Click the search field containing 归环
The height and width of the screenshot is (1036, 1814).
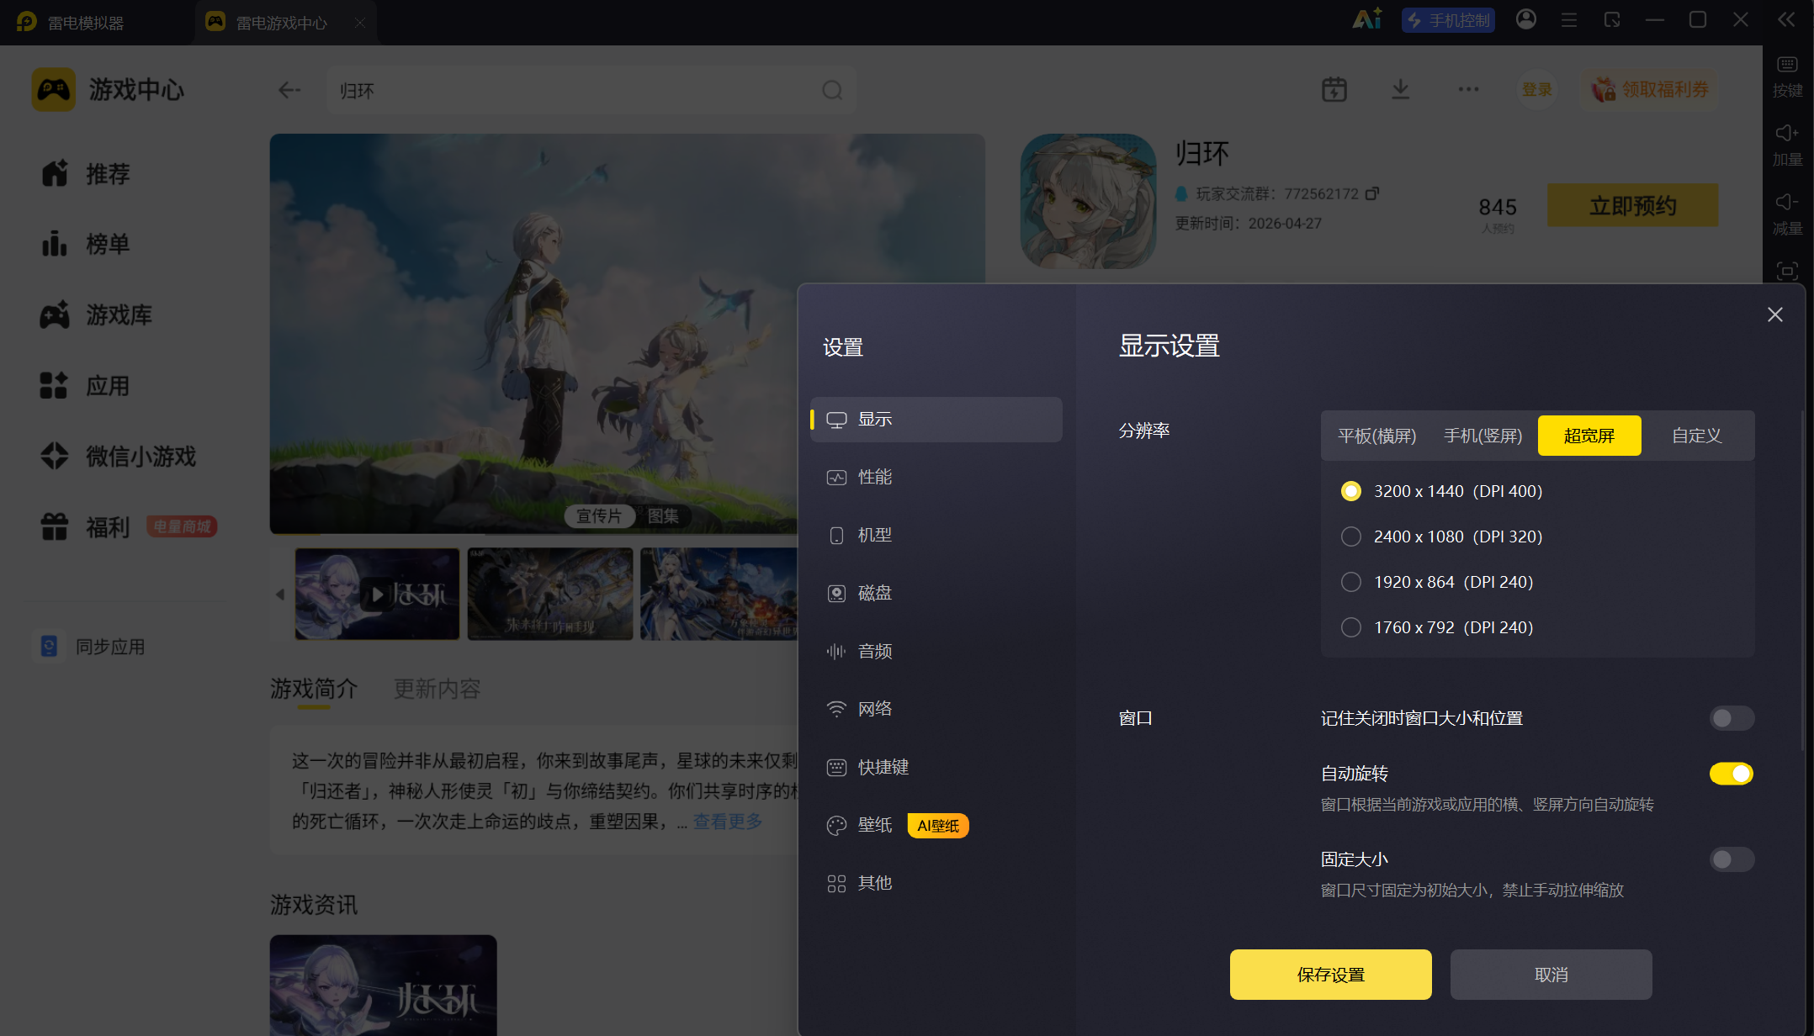tap(592, 90)
